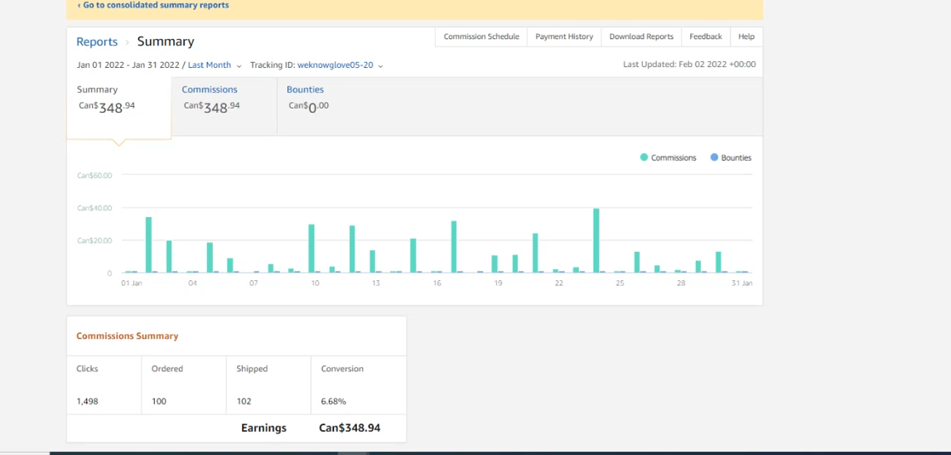Click the Commissions Summary heading
951x455 pixels.
pos(128,336)
